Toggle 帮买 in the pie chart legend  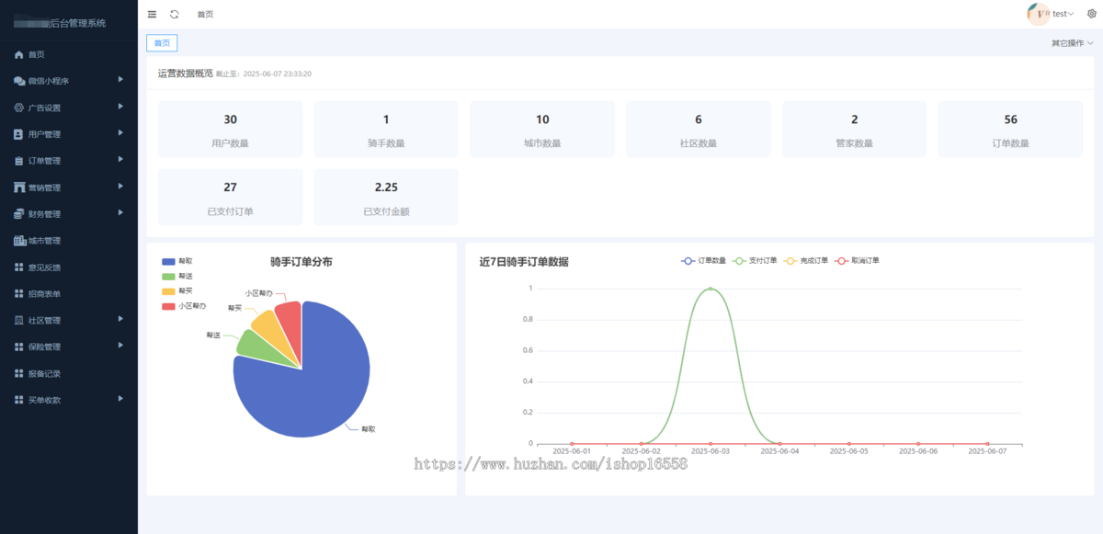coord(177,291)
